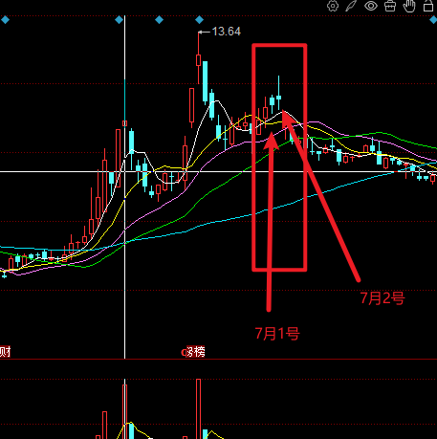The image size is (437, 439).
Task: Select the 7月2号 text annotation
Action: click(382, 298)
